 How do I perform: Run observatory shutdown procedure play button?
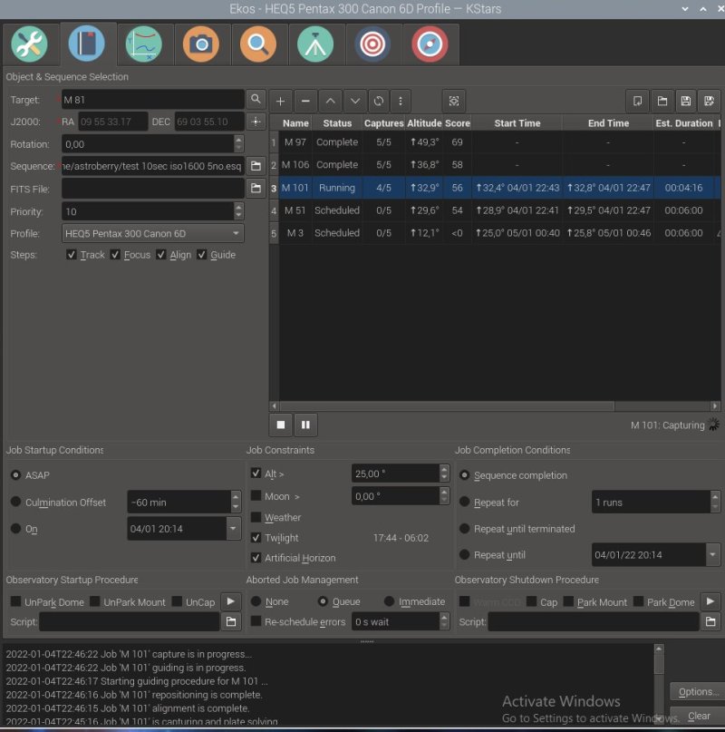point(710,601)
